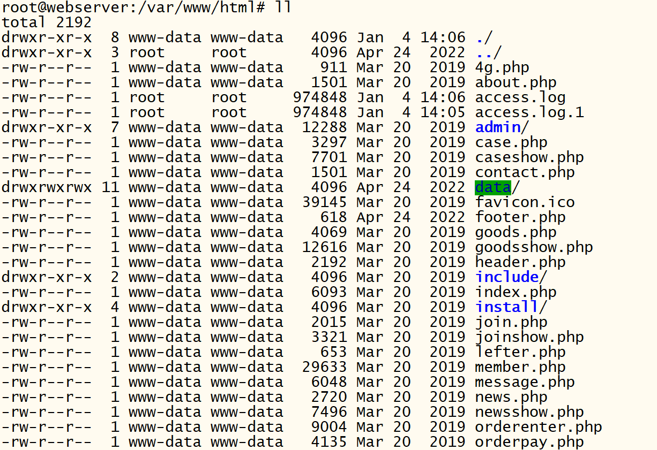
Task: Click the blue include directory name
Action: (507, 277)
